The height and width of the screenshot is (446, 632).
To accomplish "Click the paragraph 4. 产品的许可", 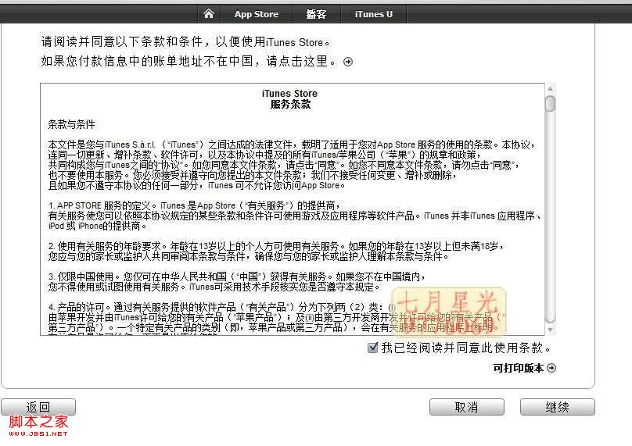I will 277,318.
